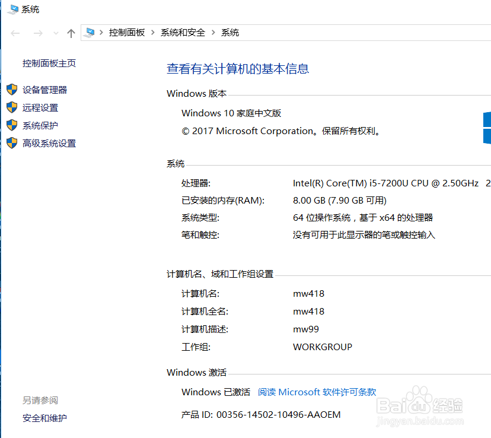Navigate to 控制面板 in the breadcrumb

(129, 33)
